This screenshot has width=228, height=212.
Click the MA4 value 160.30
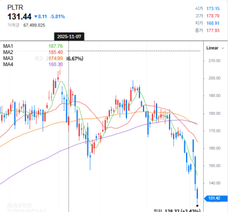(56, 64)
